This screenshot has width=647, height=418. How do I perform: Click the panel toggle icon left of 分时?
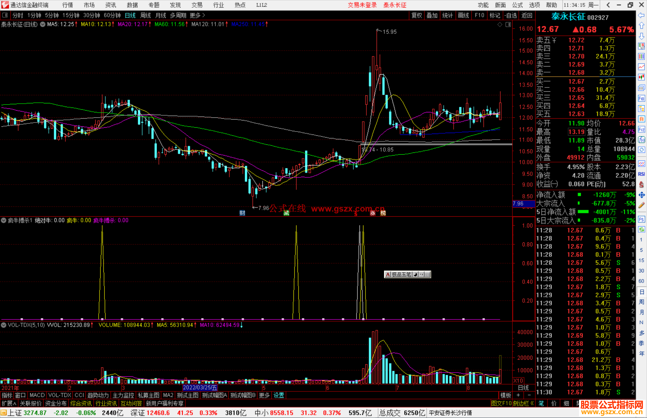click(5, 15)
